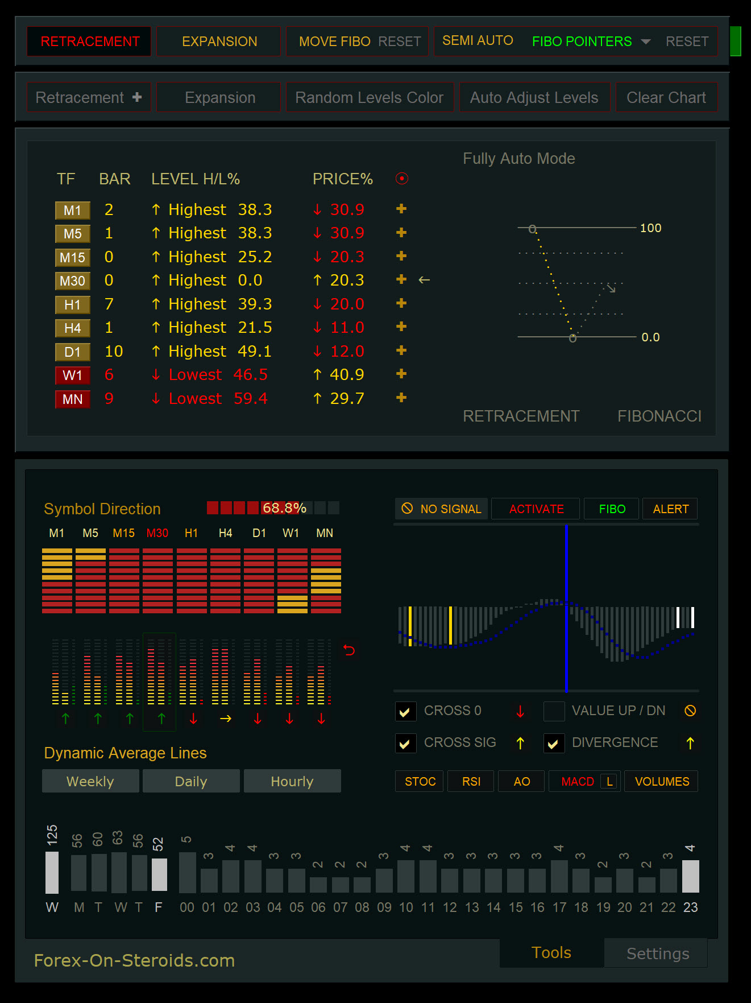Enable the VALUE UP / DN checkbox
Image resolution: width=751 pixels, height=1003 pixels.
pos(554,711)
